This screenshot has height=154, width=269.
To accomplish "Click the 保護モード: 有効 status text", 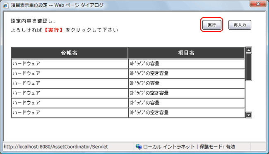I will pos(217,147).
